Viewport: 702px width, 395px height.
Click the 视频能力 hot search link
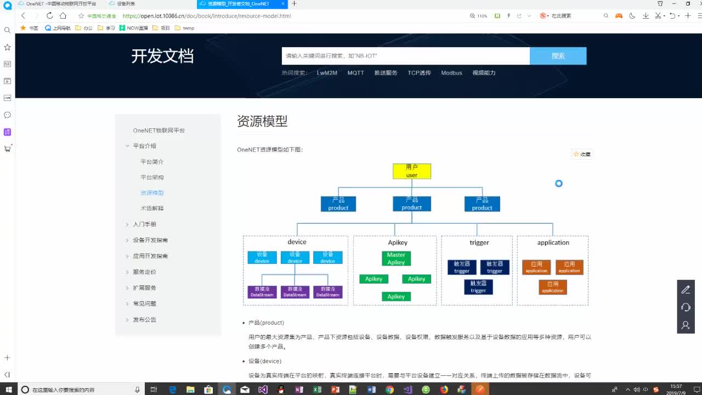click(484, 73)
